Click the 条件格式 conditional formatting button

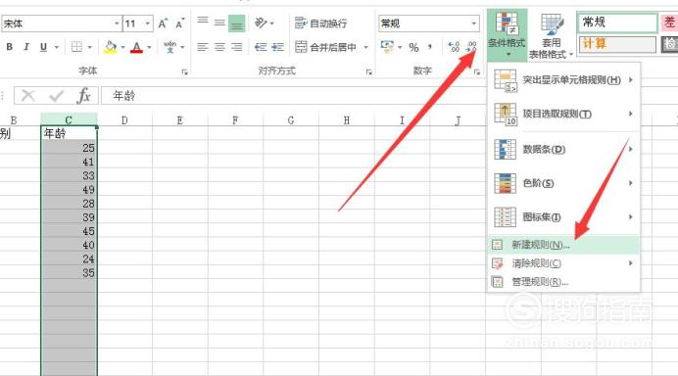coord(507,34)
